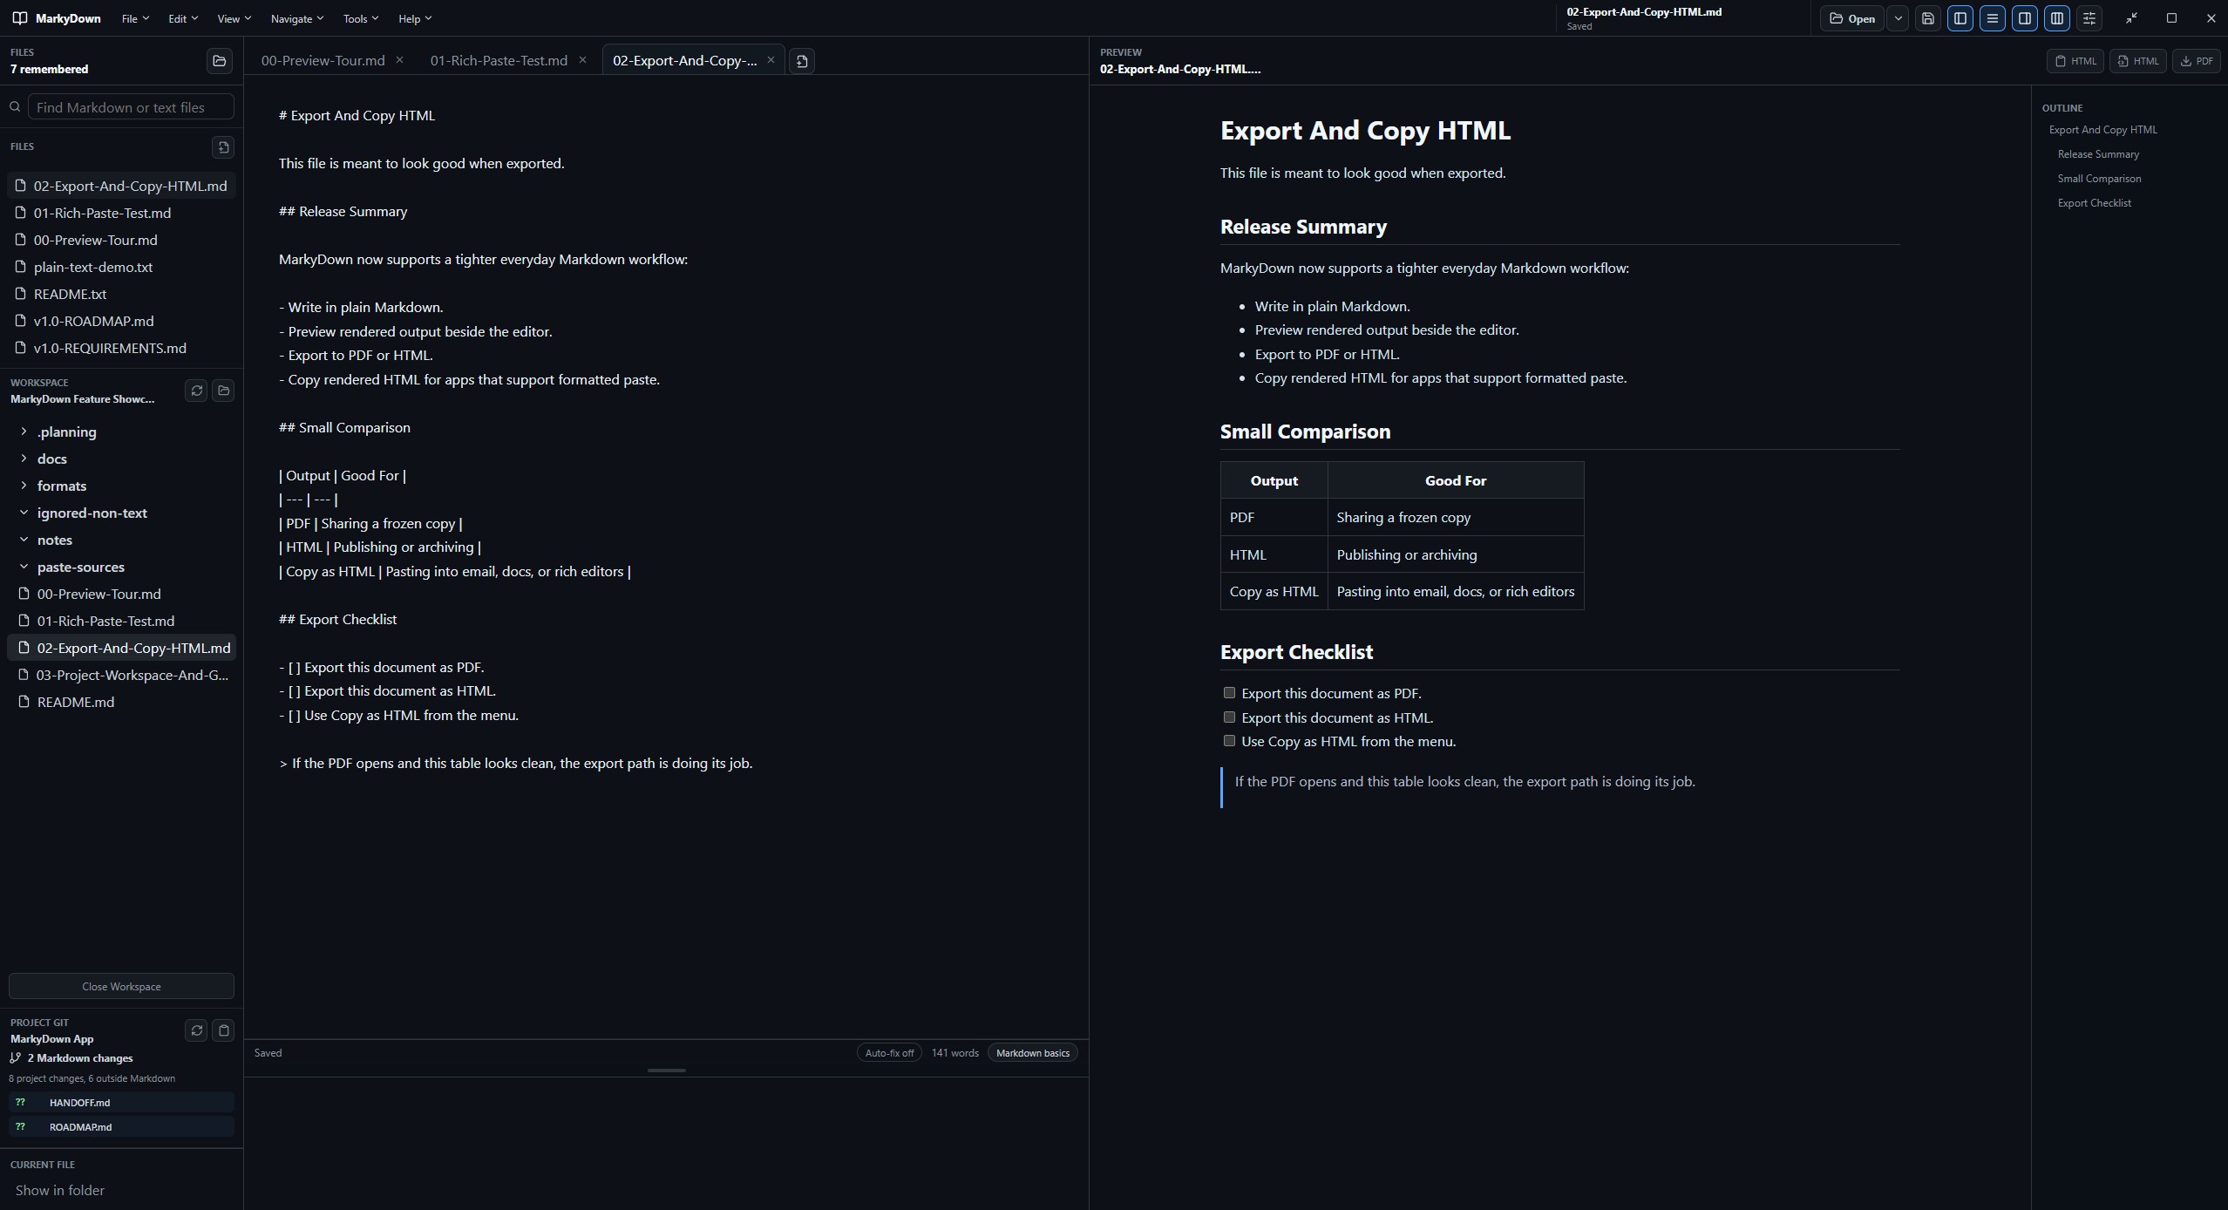Export the preview as PDF

pyautogui.click(x=2197, y=61)
